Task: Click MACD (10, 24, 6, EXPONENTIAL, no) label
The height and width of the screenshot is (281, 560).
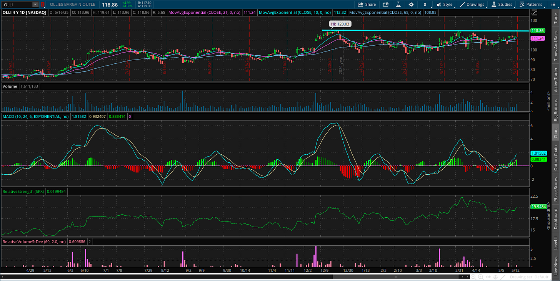Action: tap(35, 116)
